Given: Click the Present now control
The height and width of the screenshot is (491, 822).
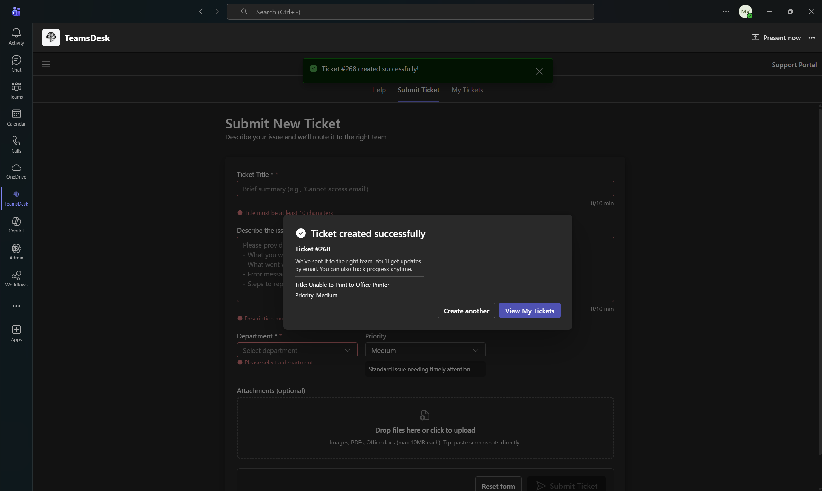Looking at the screenshot, I should (776, 37).
